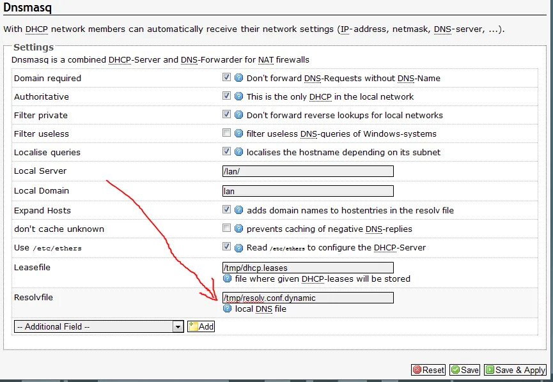
Task: Uncheck the Authoritative checkbox
Action: coord(226,96)
